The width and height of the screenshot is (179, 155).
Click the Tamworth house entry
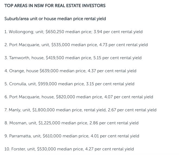(x=73, y=58)
